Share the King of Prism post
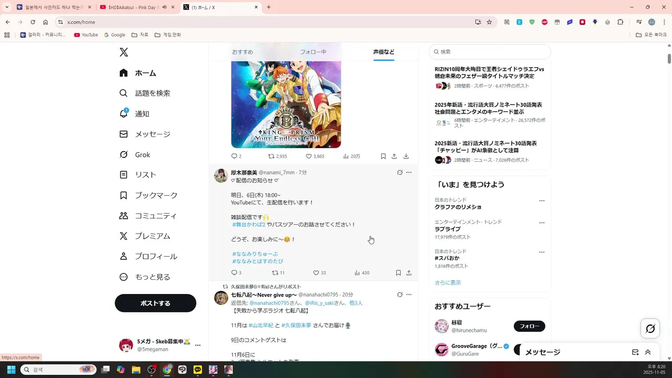Image resolution: width=672 pixels, height=378 pixels. (394, 156)
